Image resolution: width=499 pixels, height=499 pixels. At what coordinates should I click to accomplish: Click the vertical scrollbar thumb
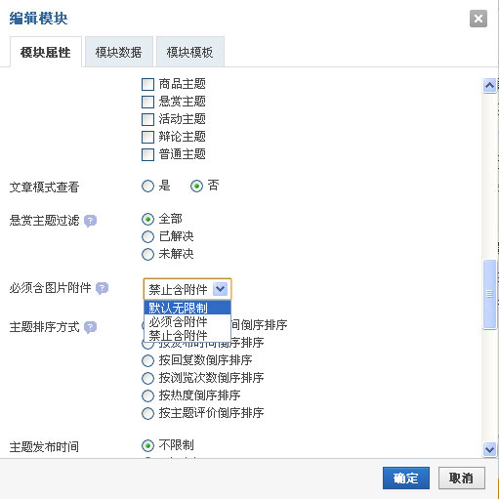tap(489, 294)
